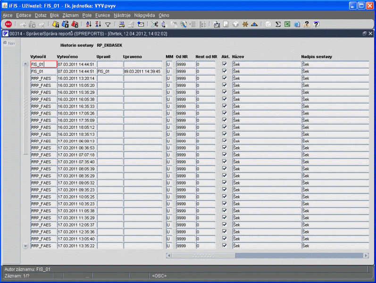Viewport: 376px width, 283px height.
Task: Click the Vytvořil field in first row
Action: [x=44, y=64]
